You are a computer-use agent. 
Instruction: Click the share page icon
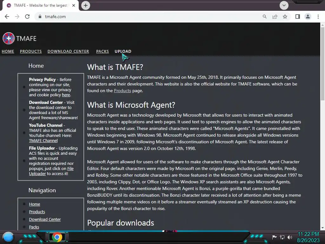click(275, 17)
